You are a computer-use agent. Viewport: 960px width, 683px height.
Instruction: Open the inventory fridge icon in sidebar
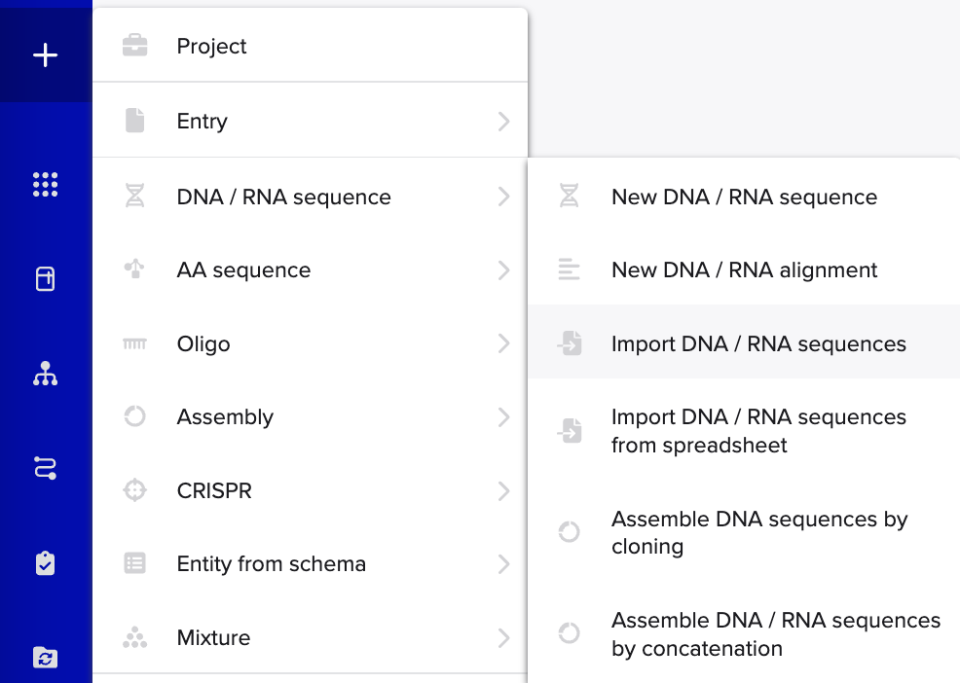click(x=46, y=278)
